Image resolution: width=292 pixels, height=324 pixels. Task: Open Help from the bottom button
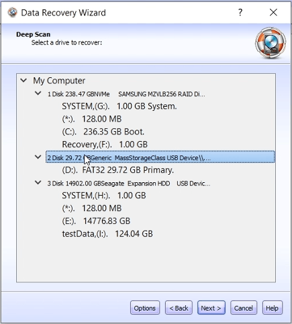pos(272,308)
